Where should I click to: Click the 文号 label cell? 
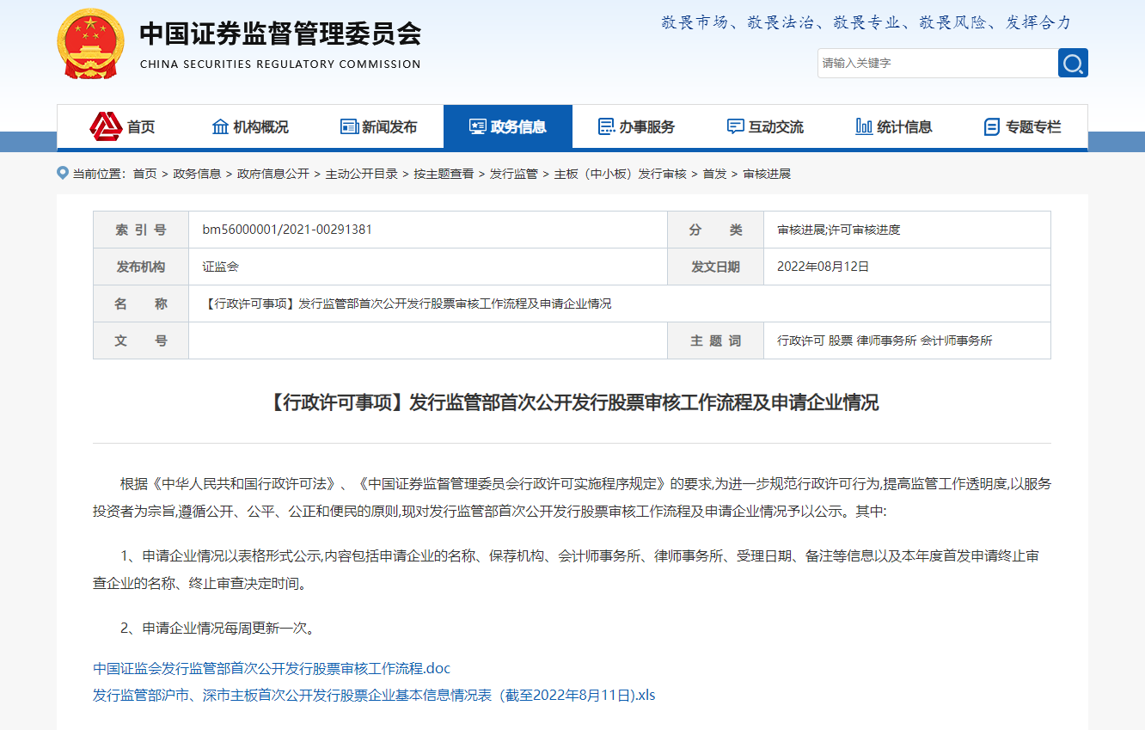[x=141, y=340]
